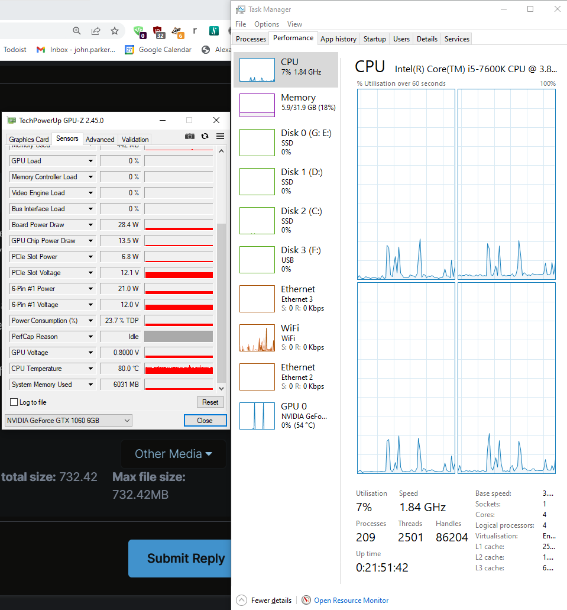
Task: Open 6-Pin #1 Power dropdown
Action: (x=90, y=288)
